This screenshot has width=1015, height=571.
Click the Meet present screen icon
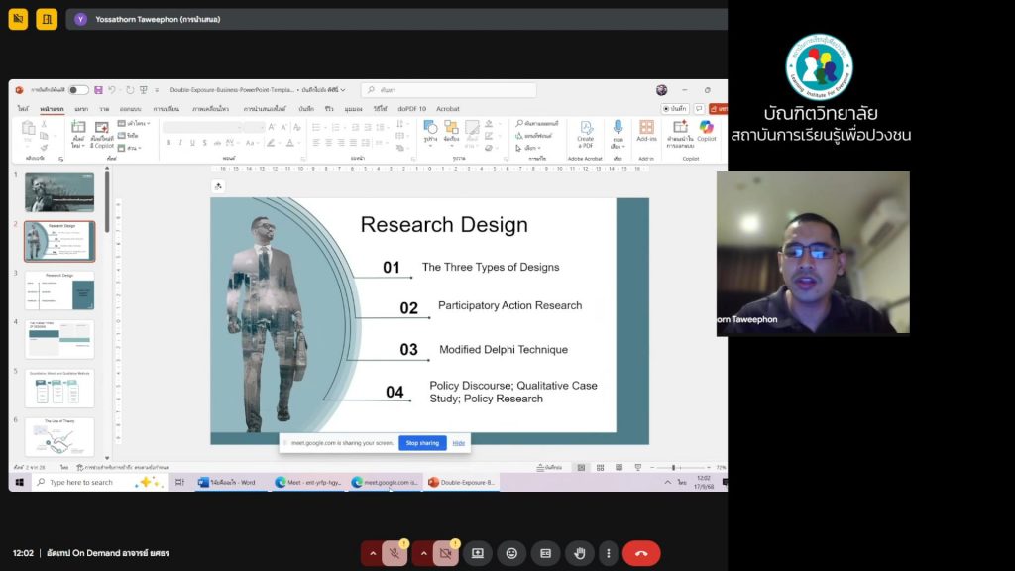478,553
